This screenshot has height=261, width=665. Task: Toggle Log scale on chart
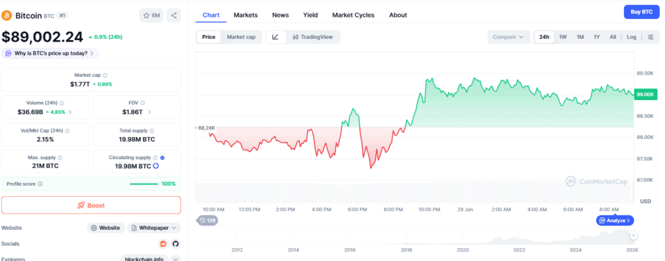631,37
